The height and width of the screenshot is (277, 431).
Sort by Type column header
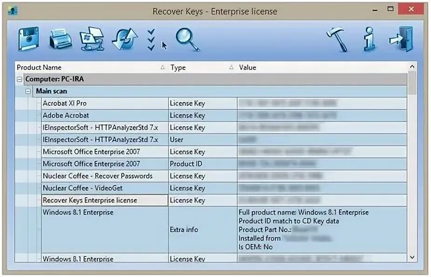pos(202,67)
